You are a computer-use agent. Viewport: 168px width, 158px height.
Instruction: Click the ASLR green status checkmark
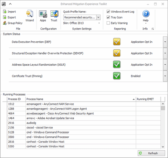117,65
